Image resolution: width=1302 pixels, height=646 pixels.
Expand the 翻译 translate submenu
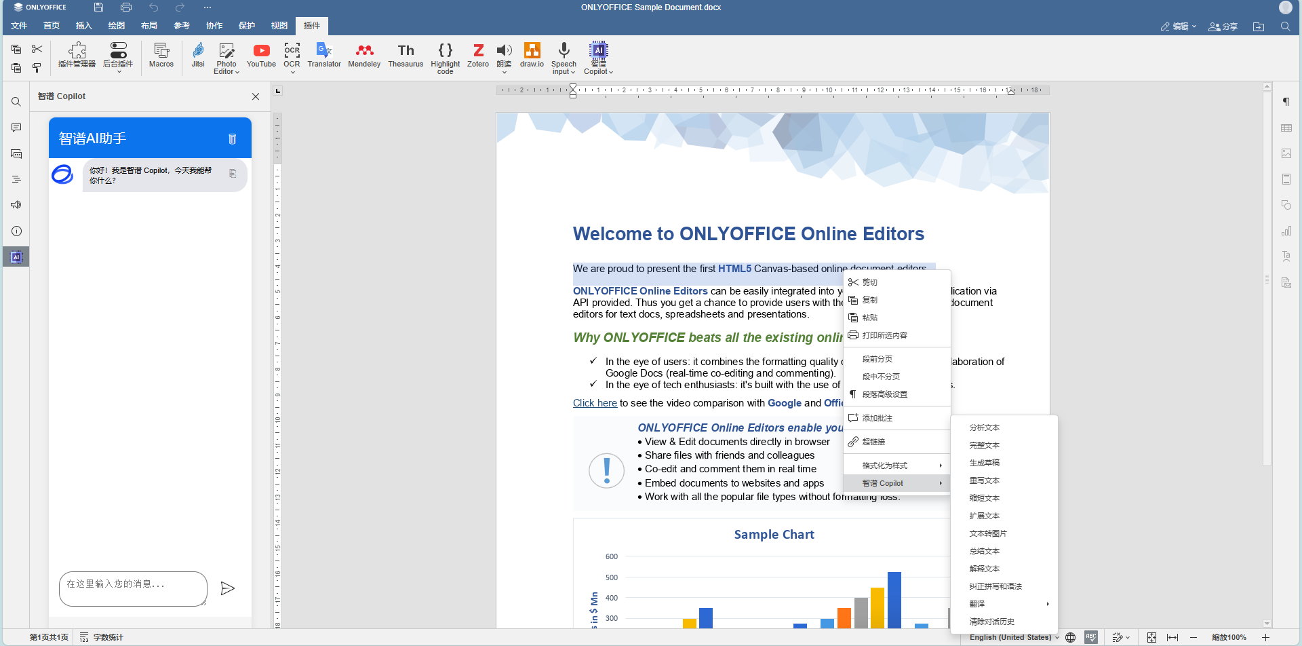click(1004, 604)
